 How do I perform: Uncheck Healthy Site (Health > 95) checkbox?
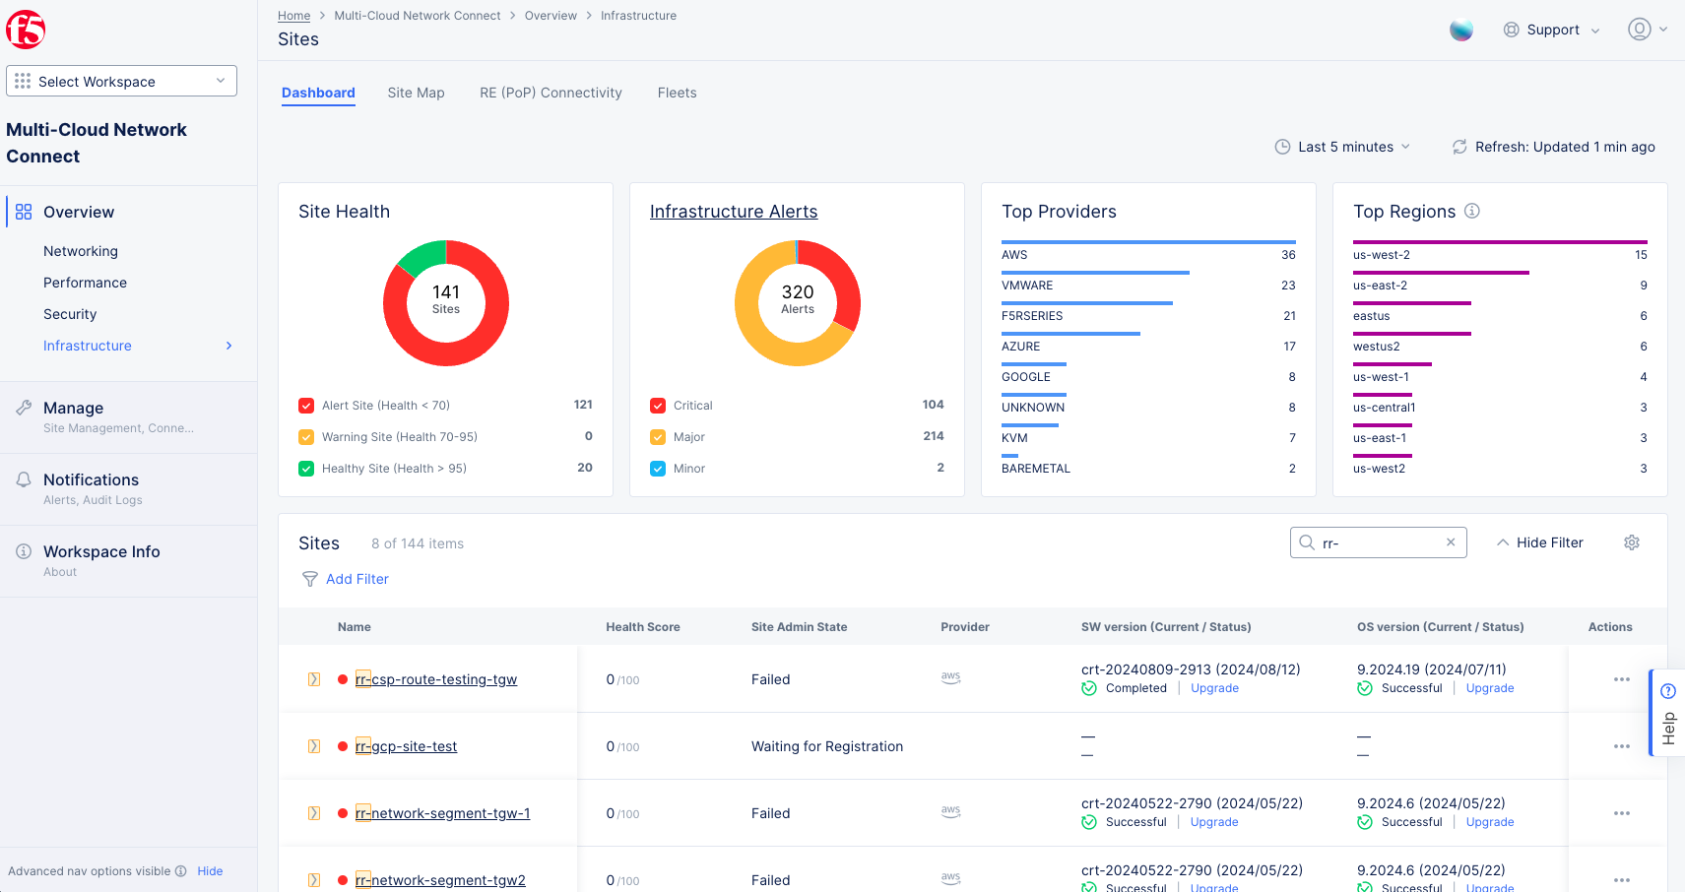click(306, 468)
